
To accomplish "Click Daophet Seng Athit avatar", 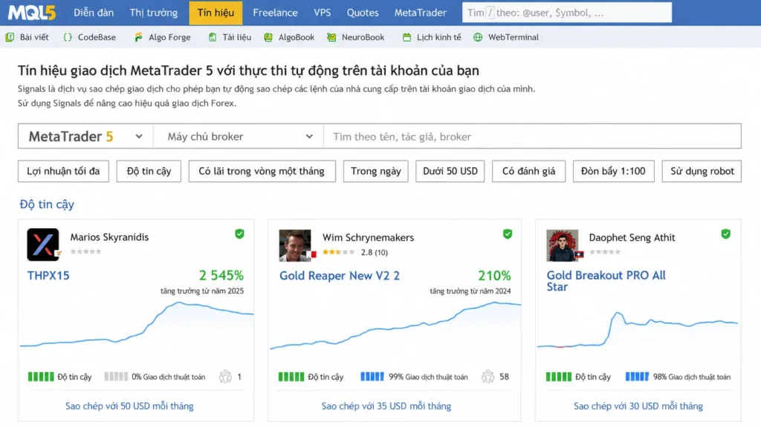I will [563, 245].
